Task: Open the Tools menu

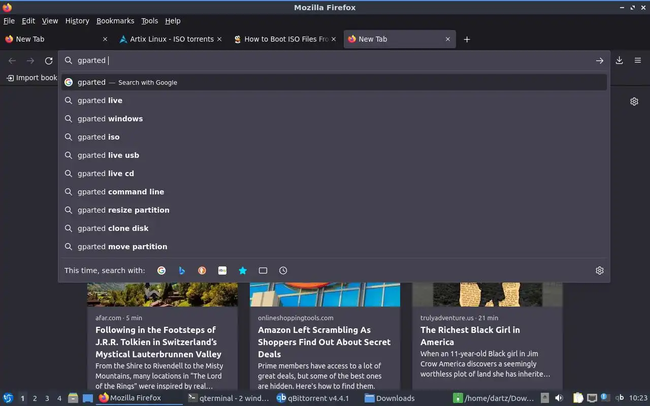Action: click(x=149, y=21)
